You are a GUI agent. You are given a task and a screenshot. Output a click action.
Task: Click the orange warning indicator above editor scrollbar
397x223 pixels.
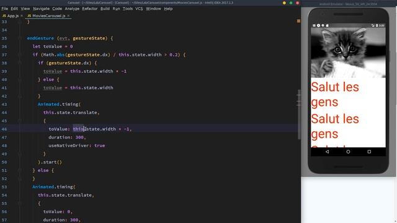(x=298, y=21)
